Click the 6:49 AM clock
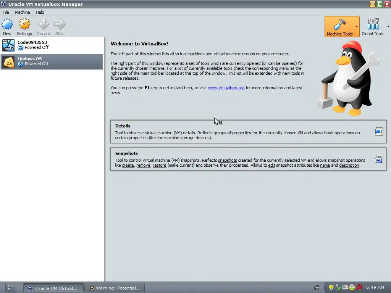 [x=375, y=287]
